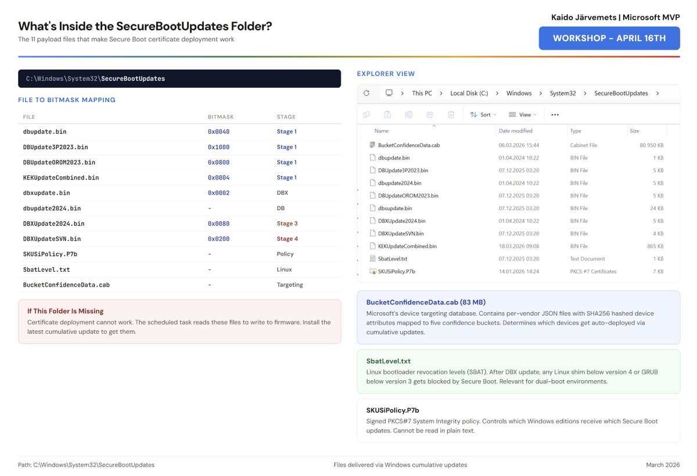This screenshot has width=697, height=476.
Task: Open the See more (three dots) menu
Action: click(555, 114)
